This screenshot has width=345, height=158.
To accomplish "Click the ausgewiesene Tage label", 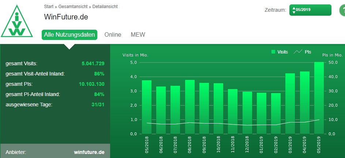I will 29,104.
